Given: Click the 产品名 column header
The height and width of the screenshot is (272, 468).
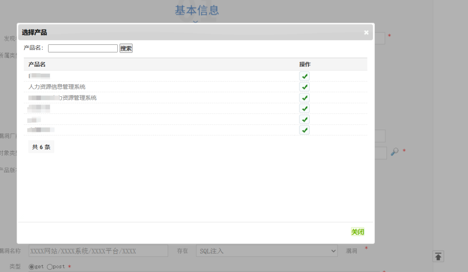Looking at the screenshot, I should coord(37,64).
